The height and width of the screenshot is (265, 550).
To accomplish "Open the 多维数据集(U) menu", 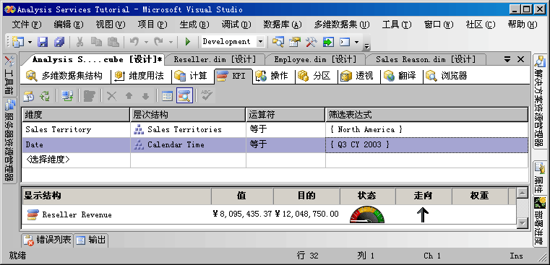I will [342, 25].
